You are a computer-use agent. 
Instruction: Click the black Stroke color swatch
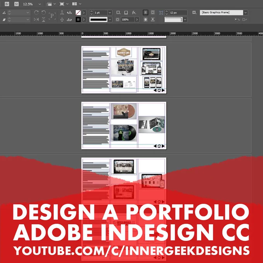point(78,19)
